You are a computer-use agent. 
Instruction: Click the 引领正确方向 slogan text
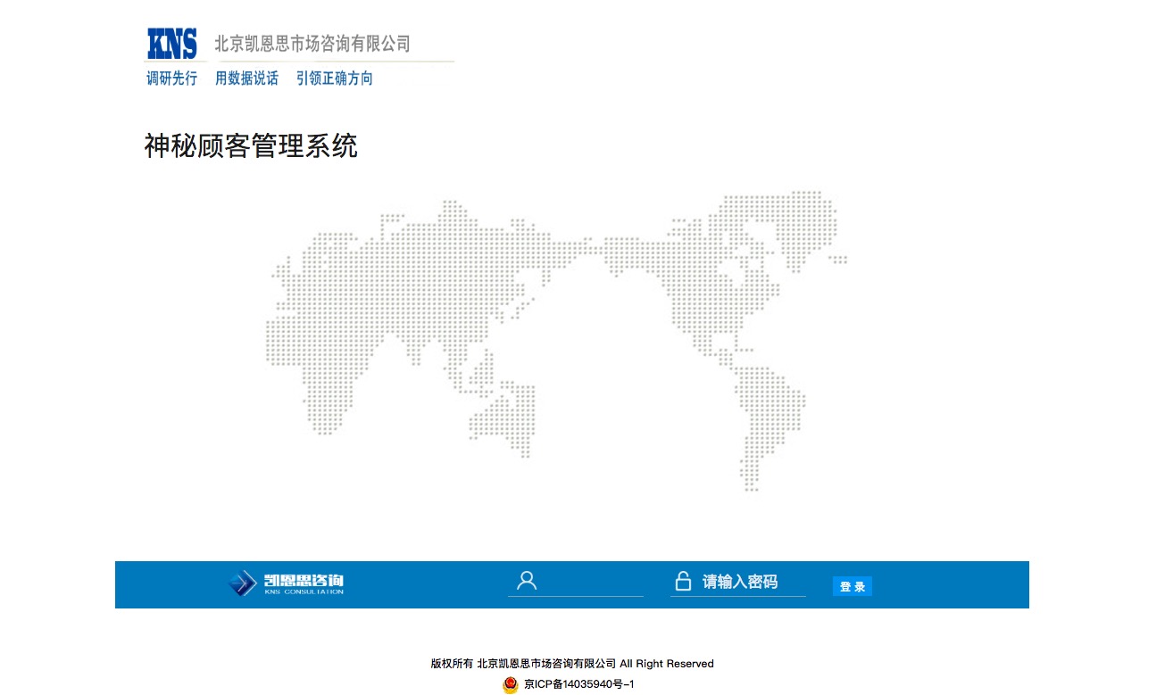click(x=335, y=79)
